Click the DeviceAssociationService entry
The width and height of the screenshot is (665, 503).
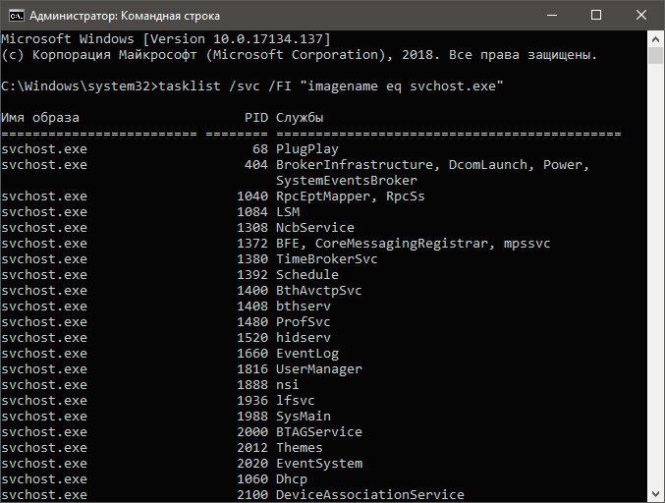370,494
